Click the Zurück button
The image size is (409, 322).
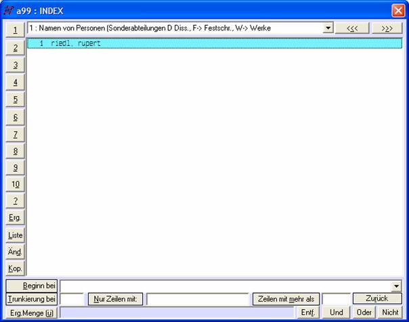[377, 298]
